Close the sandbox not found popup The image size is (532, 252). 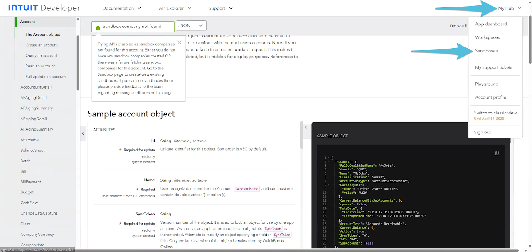coord(179,42)
